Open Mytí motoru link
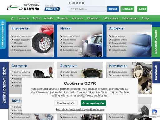 point(68,43)
